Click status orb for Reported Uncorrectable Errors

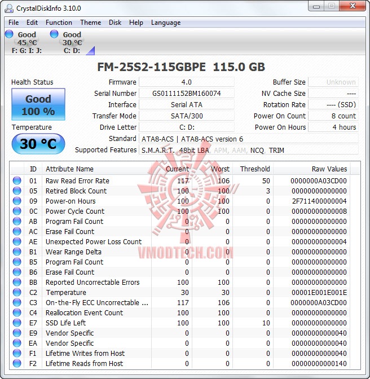click(17, 282)
